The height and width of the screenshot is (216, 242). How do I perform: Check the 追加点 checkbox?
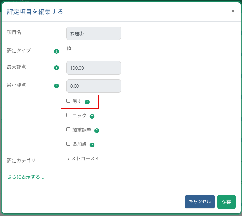68,144
